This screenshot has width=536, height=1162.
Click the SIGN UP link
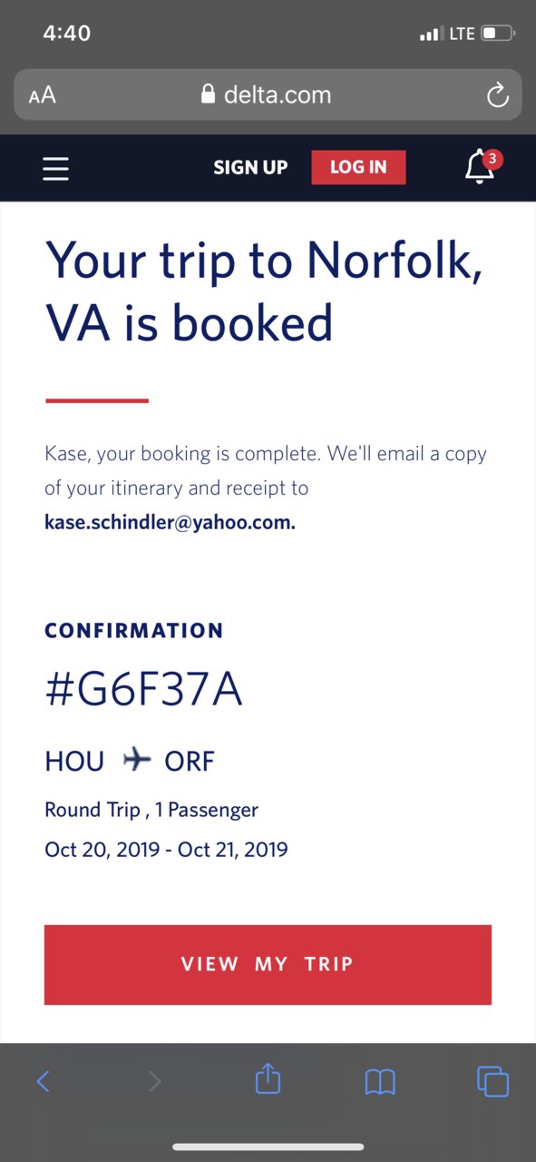(x=250, y=167)
